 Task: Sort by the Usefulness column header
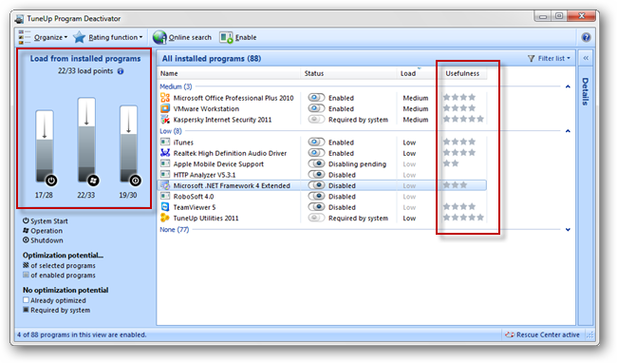point(463,73)
